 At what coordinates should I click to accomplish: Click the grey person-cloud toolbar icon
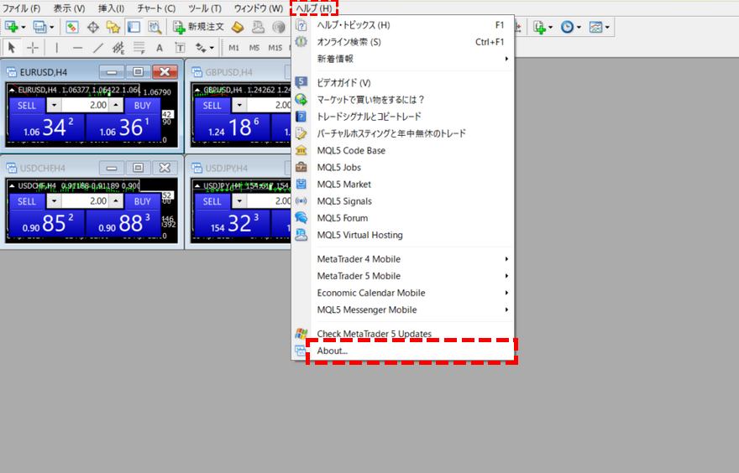click(x=259, y=27)
